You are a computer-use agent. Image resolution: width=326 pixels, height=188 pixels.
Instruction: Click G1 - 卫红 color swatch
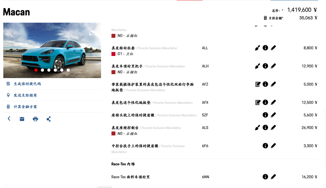(113, 54)
